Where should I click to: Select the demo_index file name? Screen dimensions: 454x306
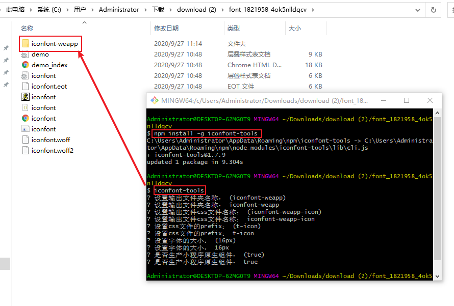[49, 65]
